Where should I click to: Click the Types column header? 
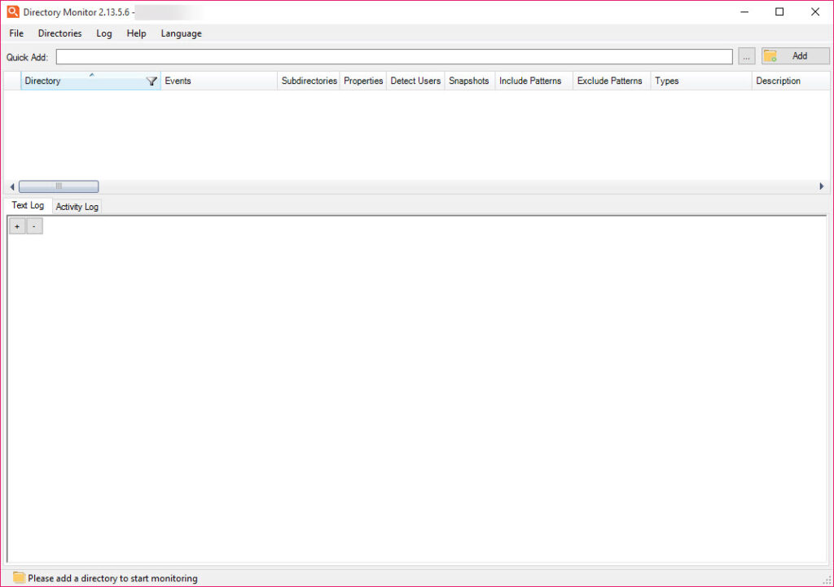pos(701,81)
